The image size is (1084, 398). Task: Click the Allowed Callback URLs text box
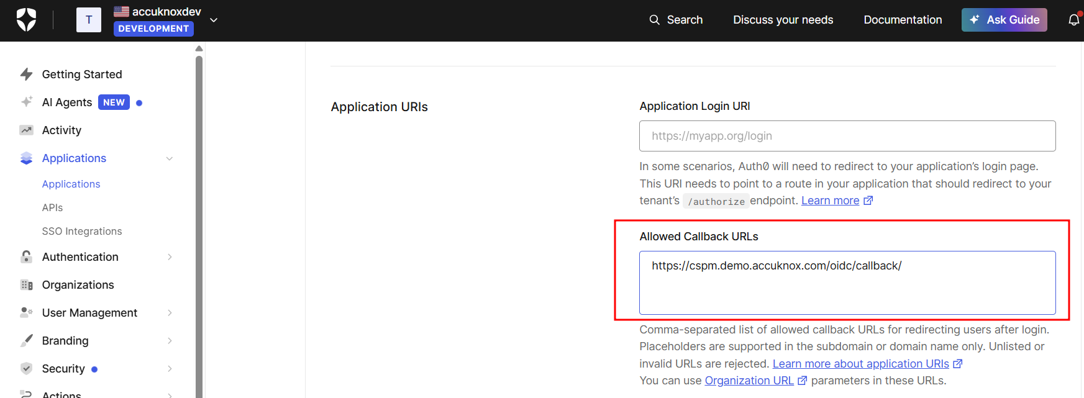click(x=847, y=283)
